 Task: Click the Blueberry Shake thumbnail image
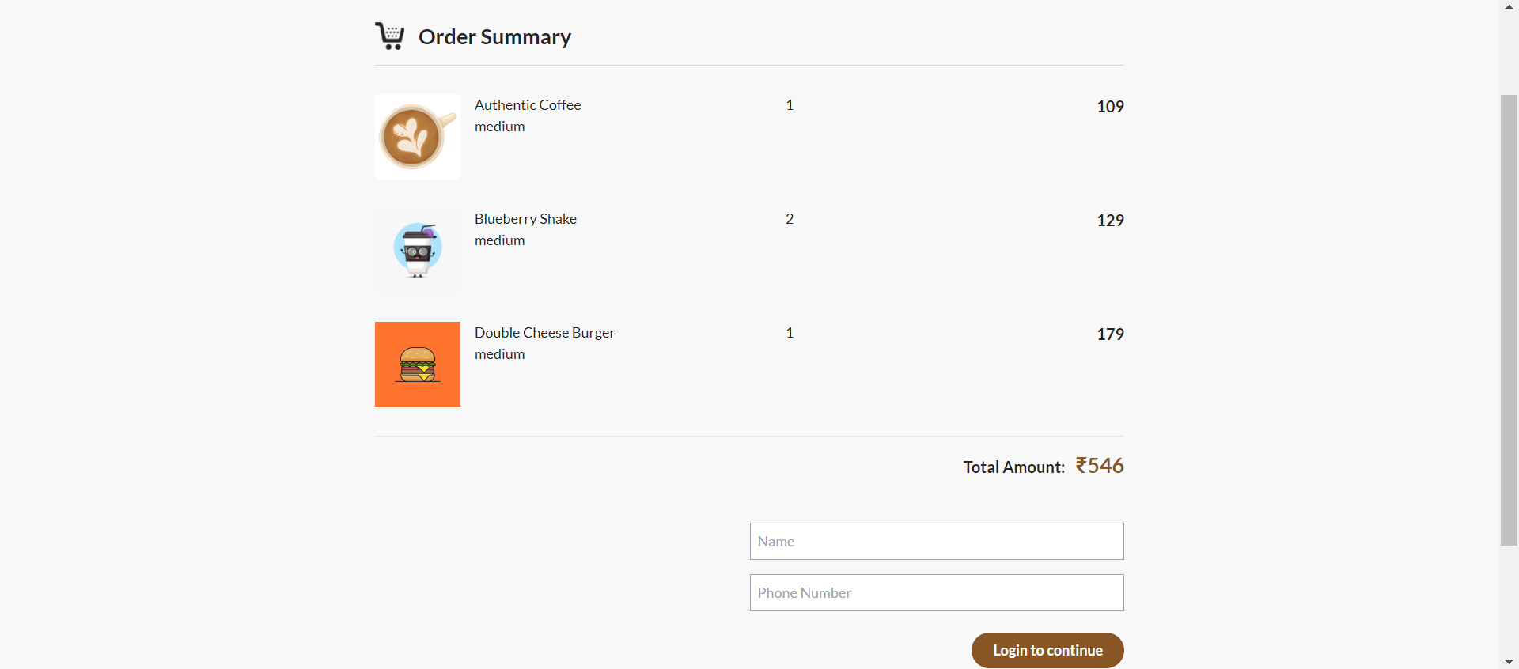tap(417, 250)
